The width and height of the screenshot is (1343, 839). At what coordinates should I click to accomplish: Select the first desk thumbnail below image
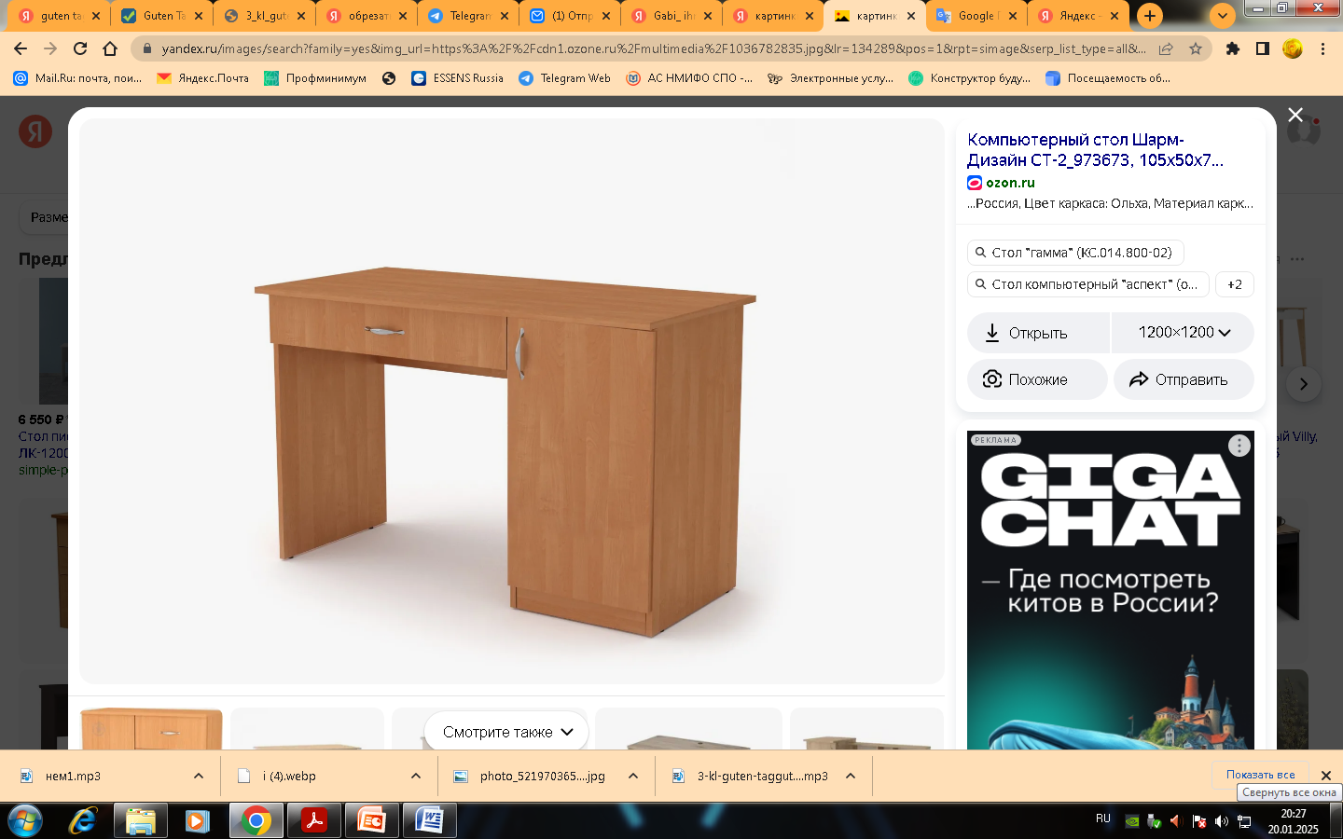(151, 729)
